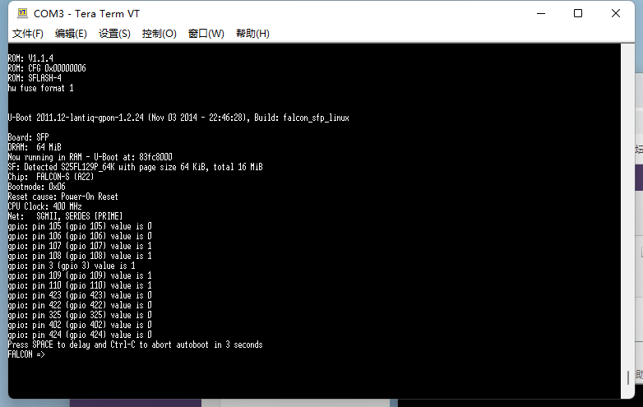Click the gpio pin 110 line
Screen dimensions: 643x407
coord(80,285)
